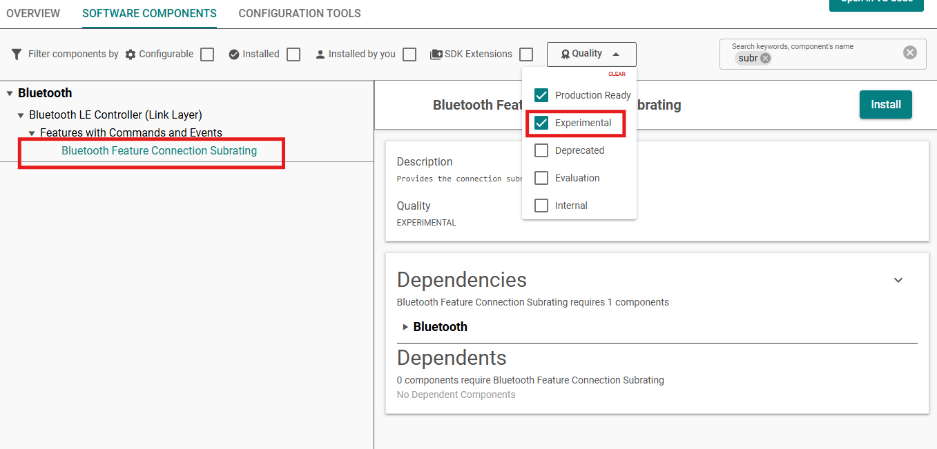Click the Quality ribbon badge icon
The width and height of the screenshot is (937, 449).
point(565,54)
